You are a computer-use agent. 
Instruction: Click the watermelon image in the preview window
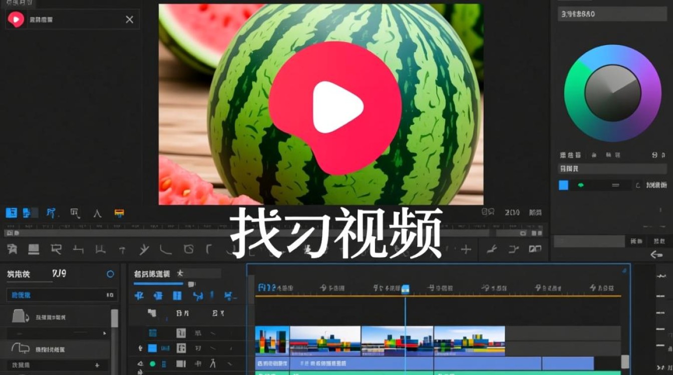321,104
